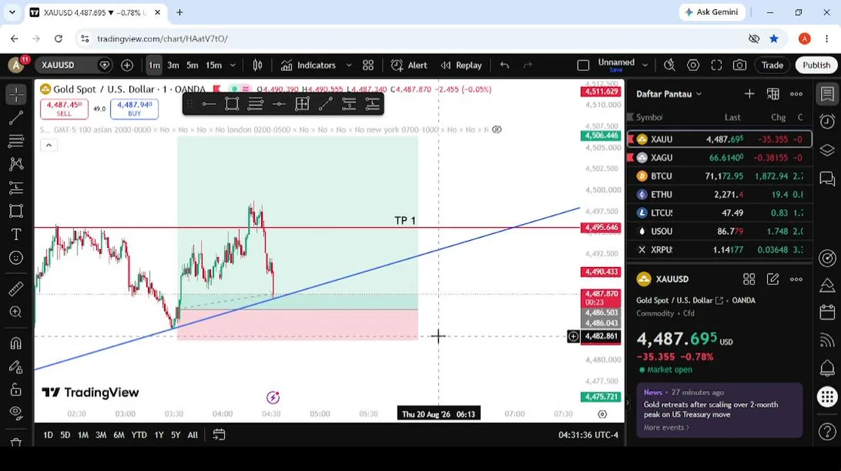Image resolution: width=841 pixels, height=471 pixels.
Task: Open the emoji icons tool
Action: tap(16, 258)
